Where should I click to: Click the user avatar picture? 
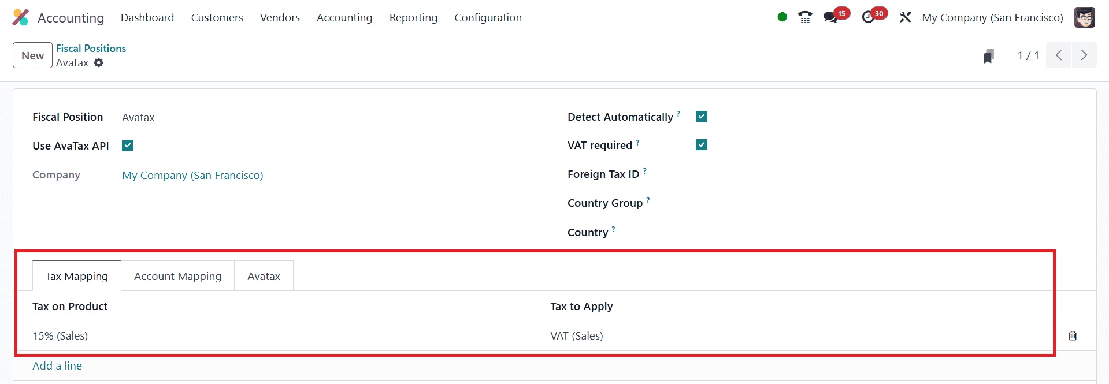coord(1084,17)
